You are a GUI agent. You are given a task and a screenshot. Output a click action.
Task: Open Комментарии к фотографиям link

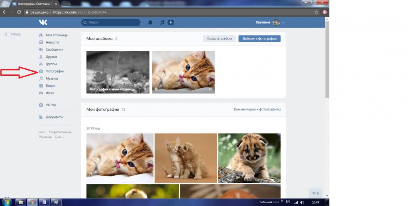pyautogui.click(x=257, y=110)
